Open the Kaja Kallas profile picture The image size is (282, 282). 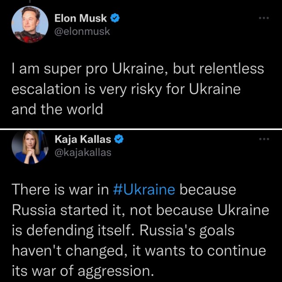pos(30,147)
